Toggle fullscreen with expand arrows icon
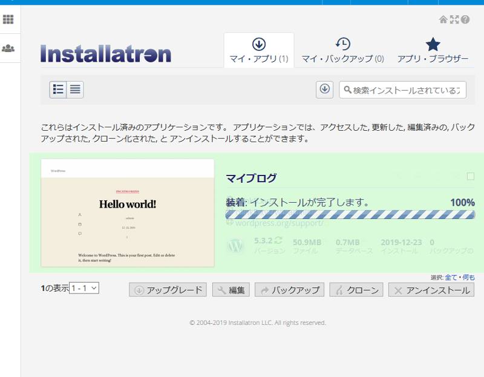484x377 pixels. click(454, 19)
